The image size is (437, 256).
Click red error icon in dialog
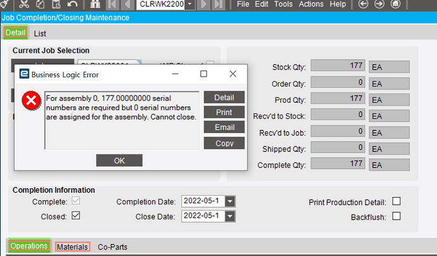31,100
